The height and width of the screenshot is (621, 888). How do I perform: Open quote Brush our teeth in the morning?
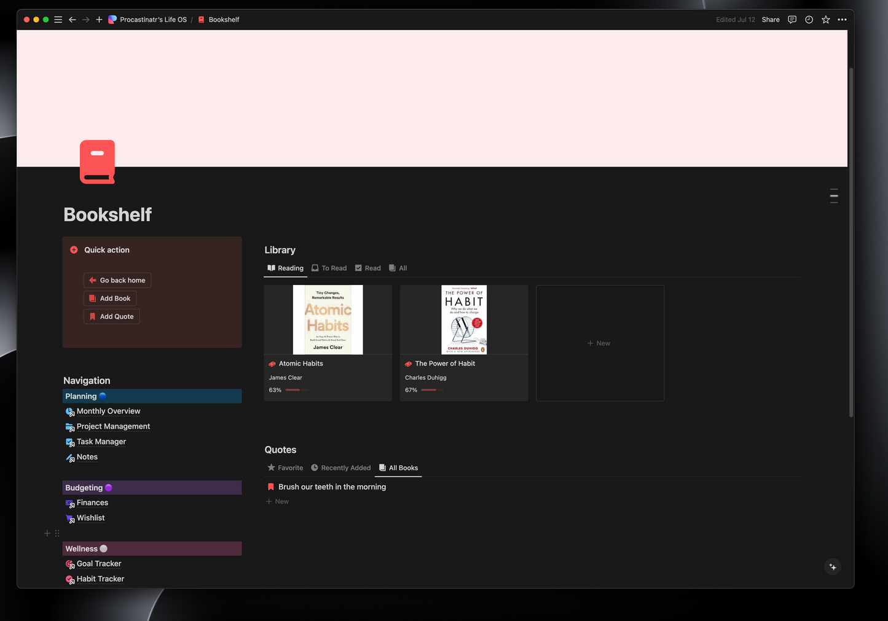point(332,486)
